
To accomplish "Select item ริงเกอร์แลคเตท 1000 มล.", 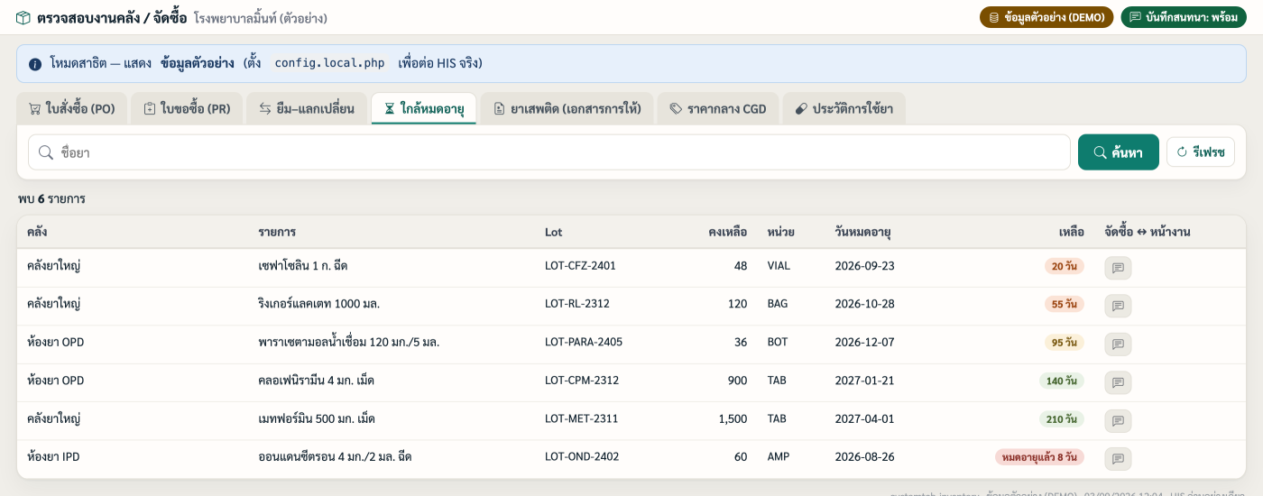I will [x=318, y=304].
